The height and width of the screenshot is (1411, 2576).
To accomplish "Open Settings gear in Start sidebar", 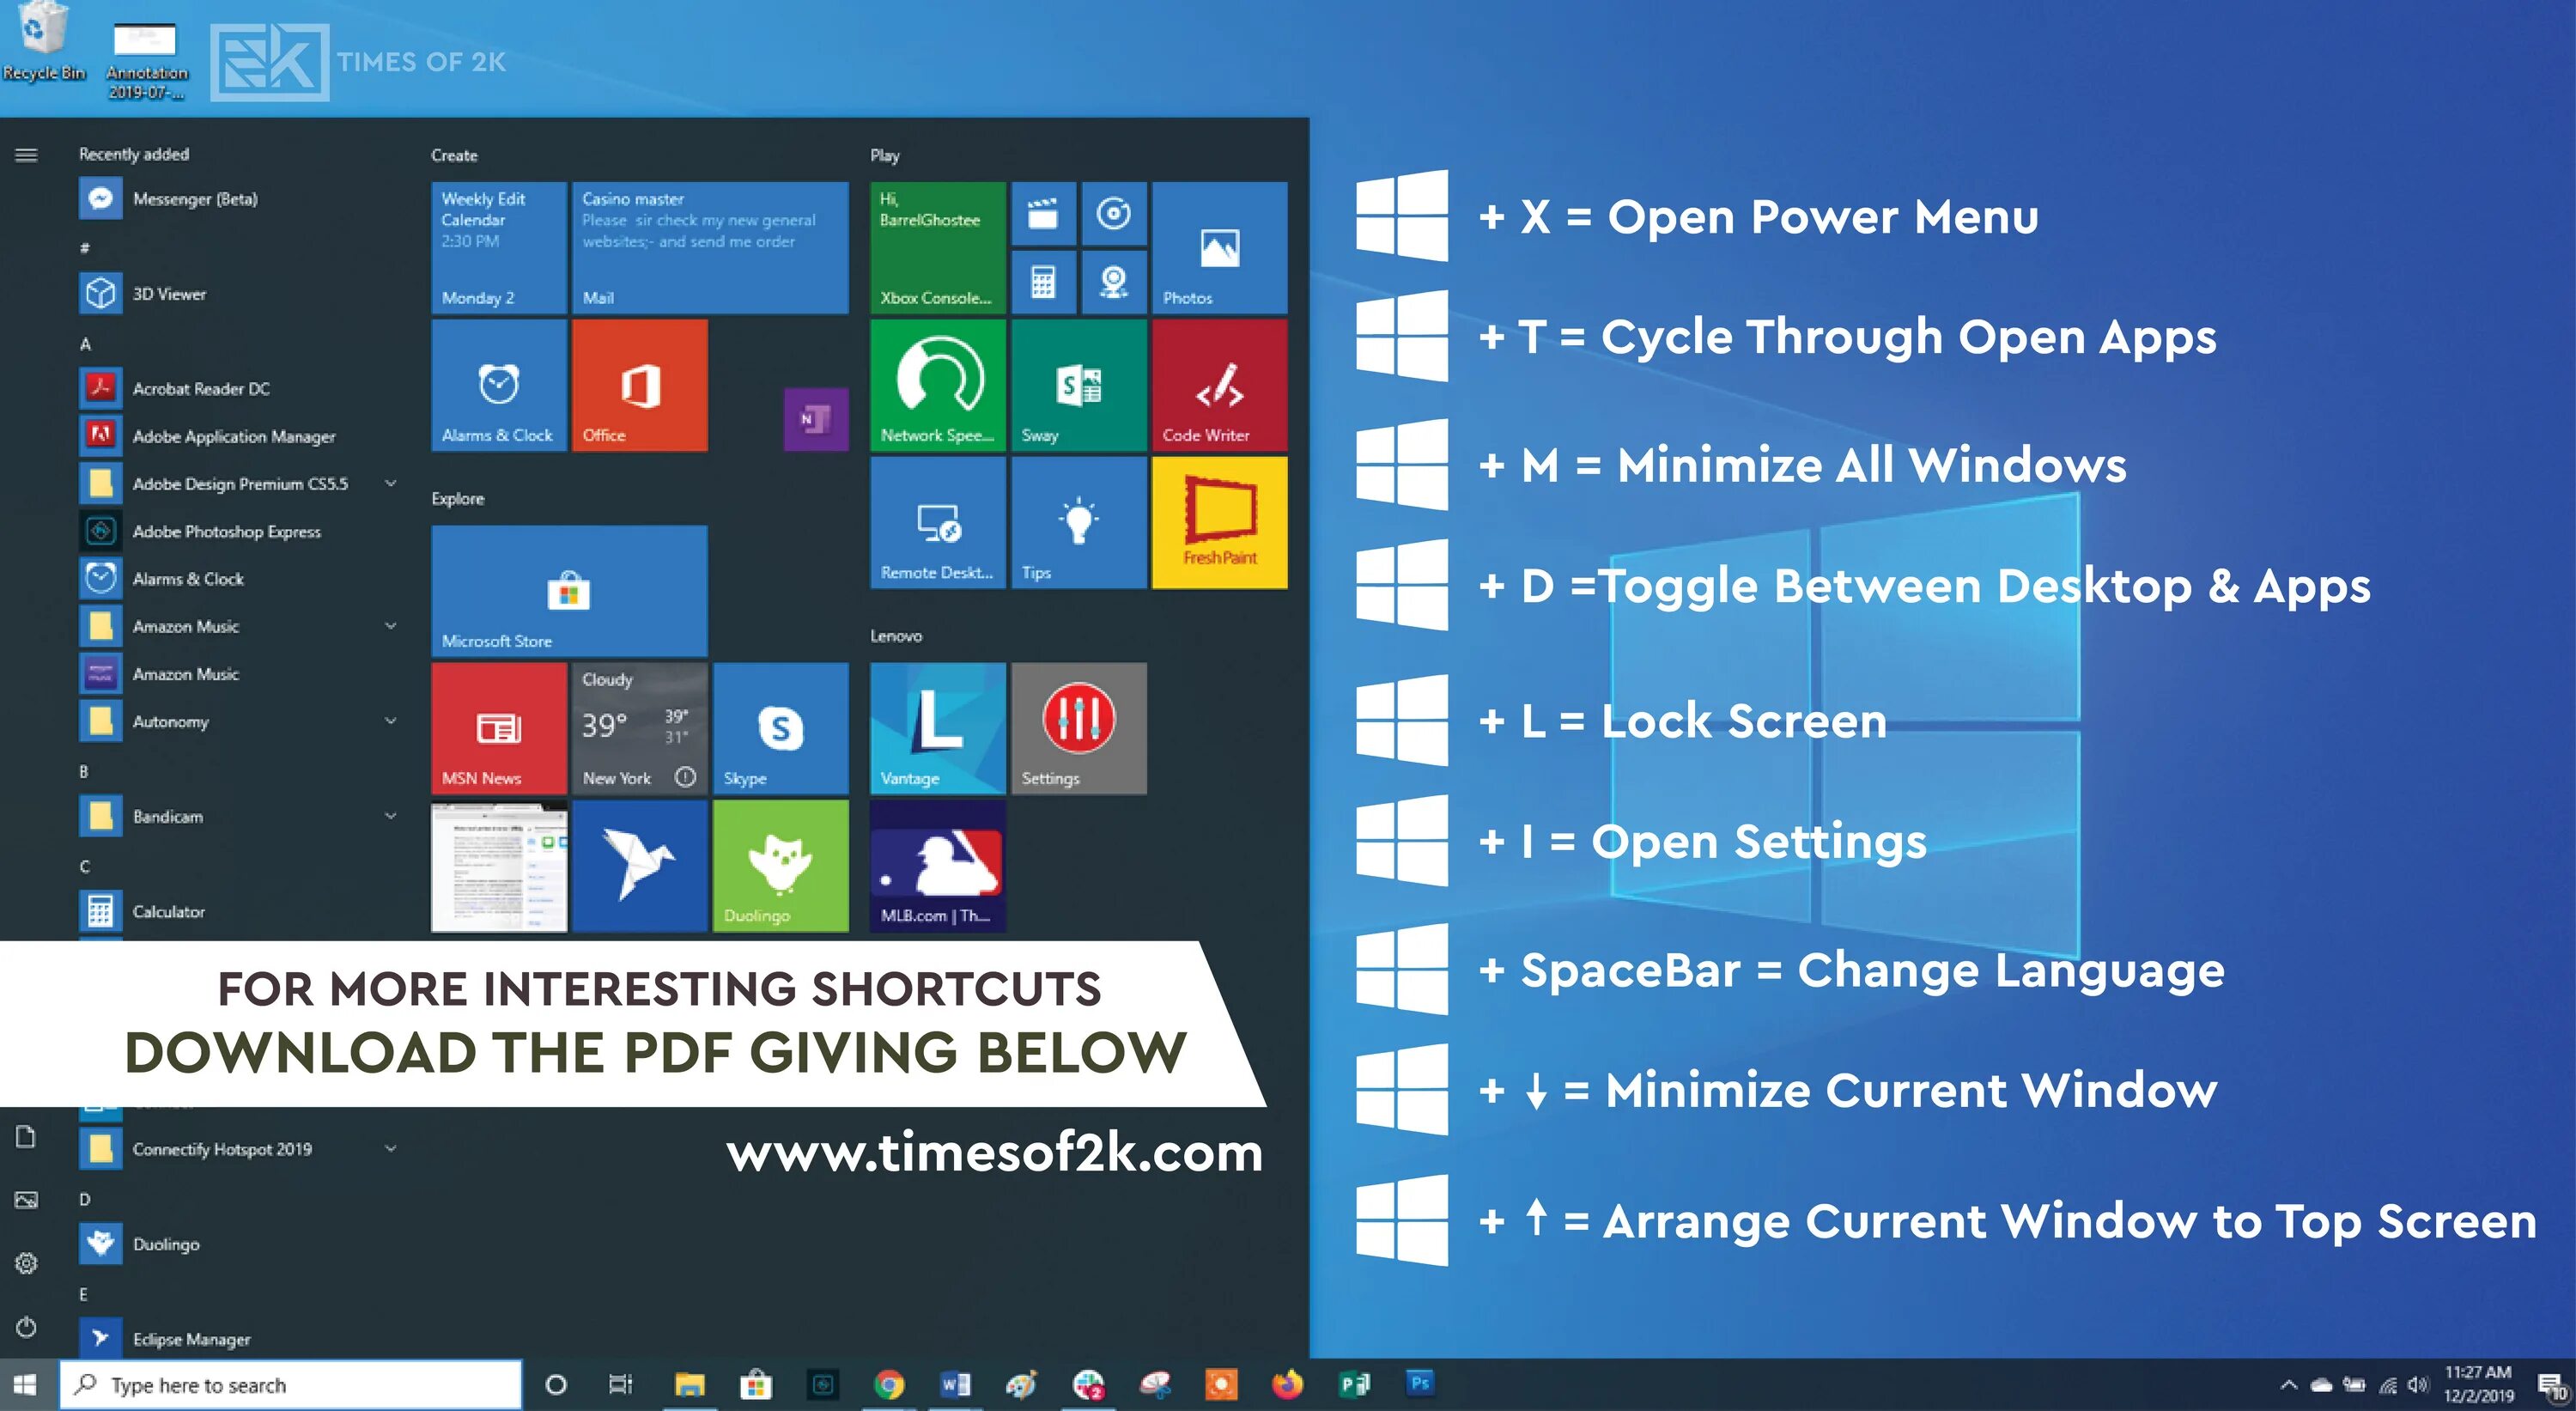I will click(27, 1263).
